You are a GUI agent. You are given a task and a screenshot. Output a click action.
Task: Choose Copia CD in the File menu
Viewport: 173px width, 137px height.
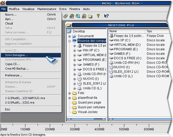(x=31, y=64)
